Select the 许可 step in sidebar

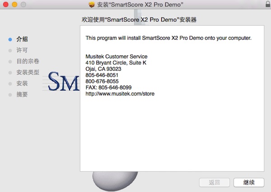click(x=22, y=50)
